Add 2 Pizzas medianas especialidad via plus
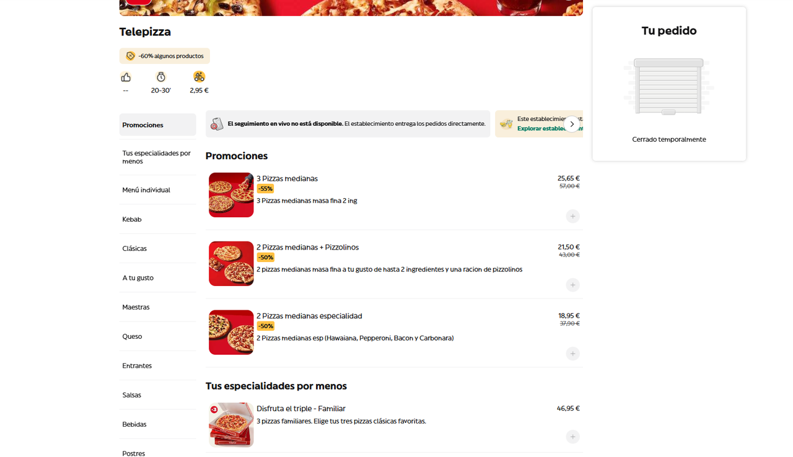 point(573,354)
